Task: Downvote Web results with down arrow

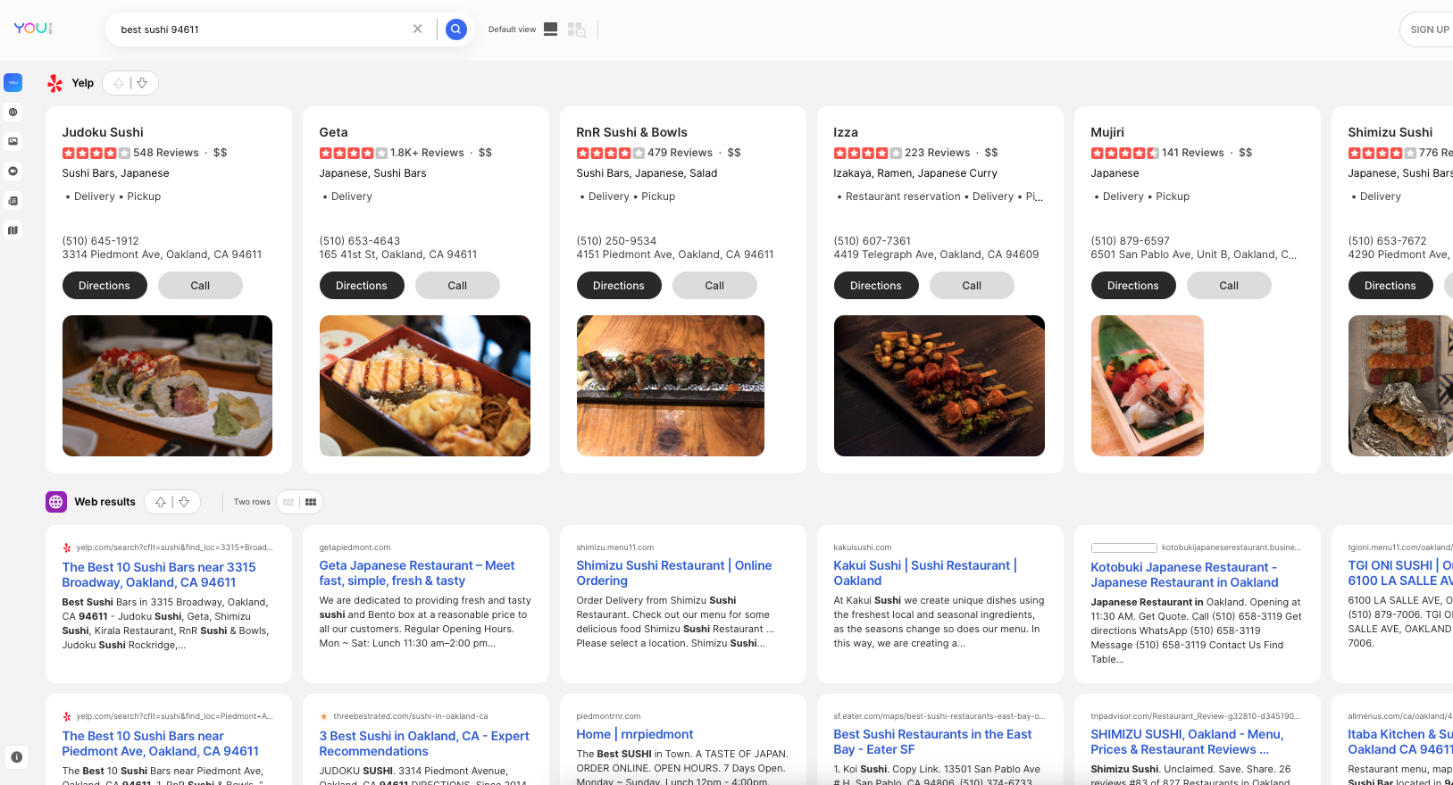Action: point(184,502)
